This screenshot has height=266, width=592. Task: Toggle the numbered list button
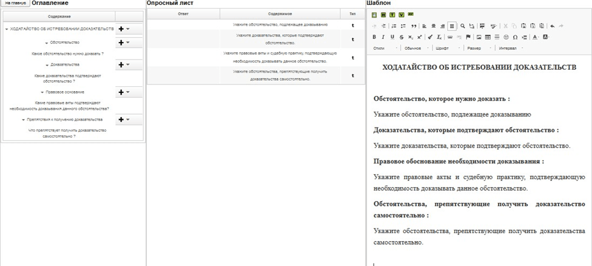click(394, 26)
